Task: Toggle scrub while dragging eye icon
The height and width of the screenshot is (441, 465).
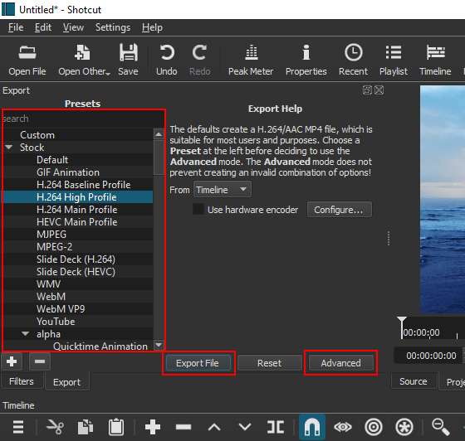Action: coord(343,427)
